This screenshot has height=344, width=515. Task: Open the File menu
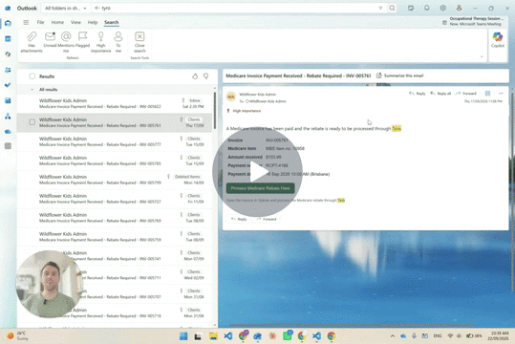coord(40,22)
